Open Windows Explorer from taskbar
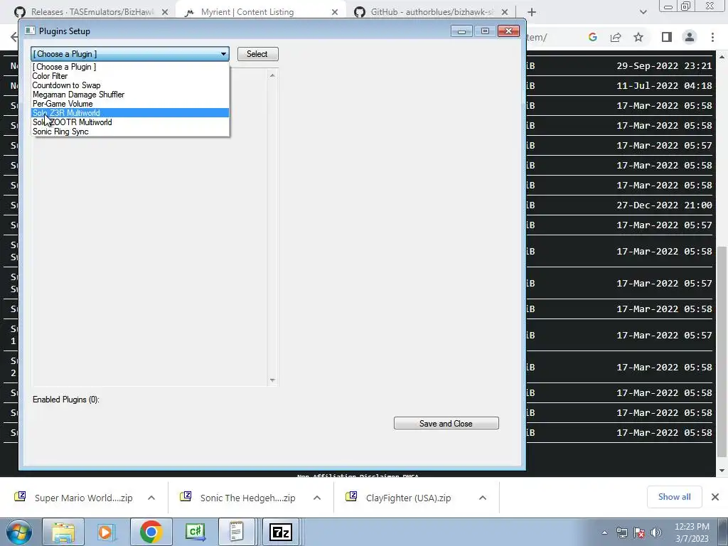The image size is (728, 546). (x=63, y=532)
